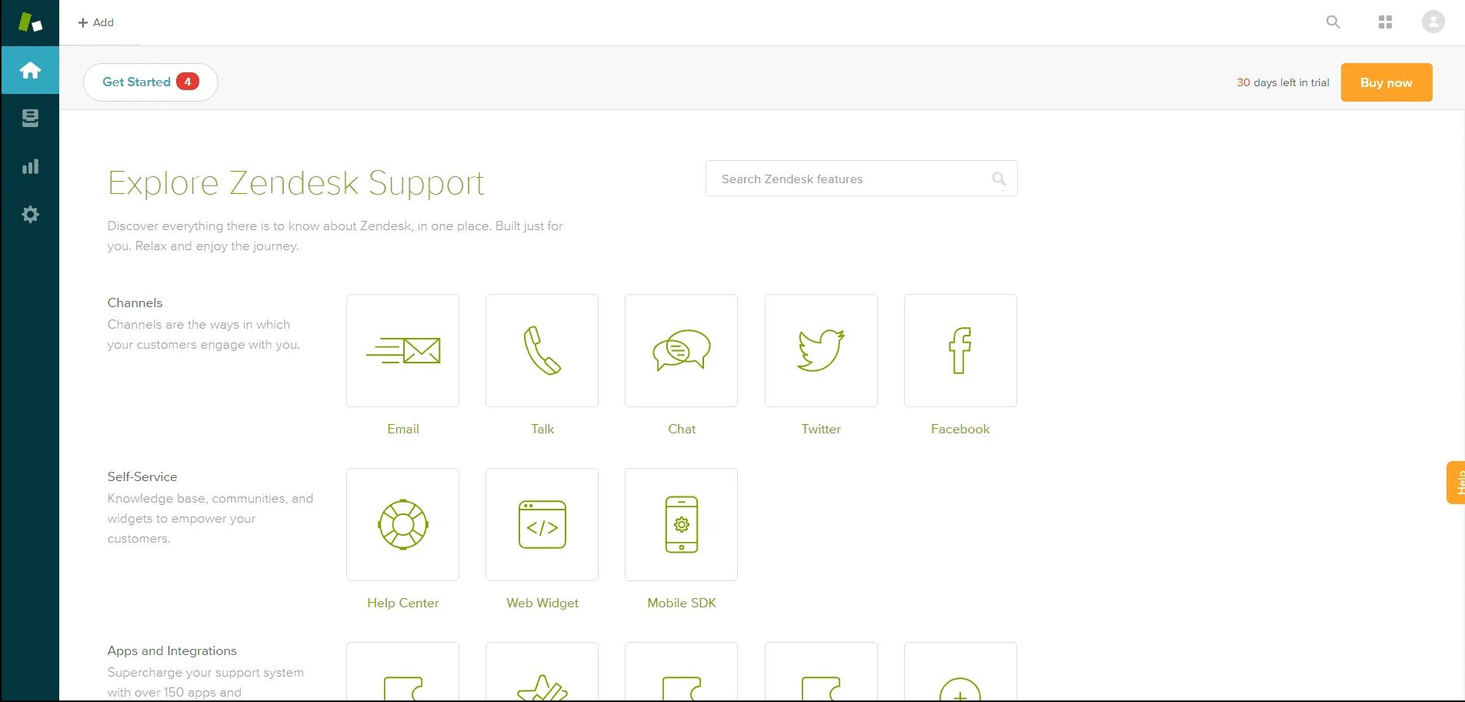This screenshot has height=702, width=1465.
Task: Click the Buy now button
Action: [x=1387, y=82]
